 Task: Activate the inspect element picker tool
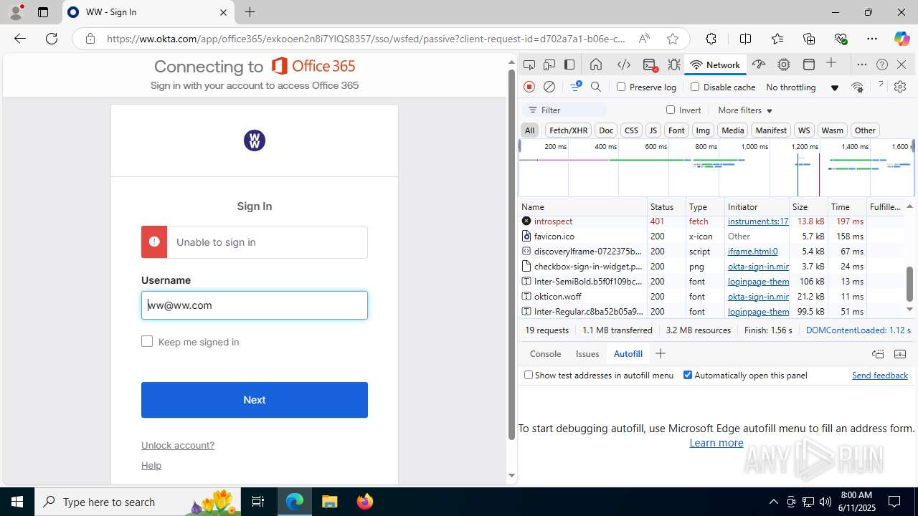(x=529, y=64)
